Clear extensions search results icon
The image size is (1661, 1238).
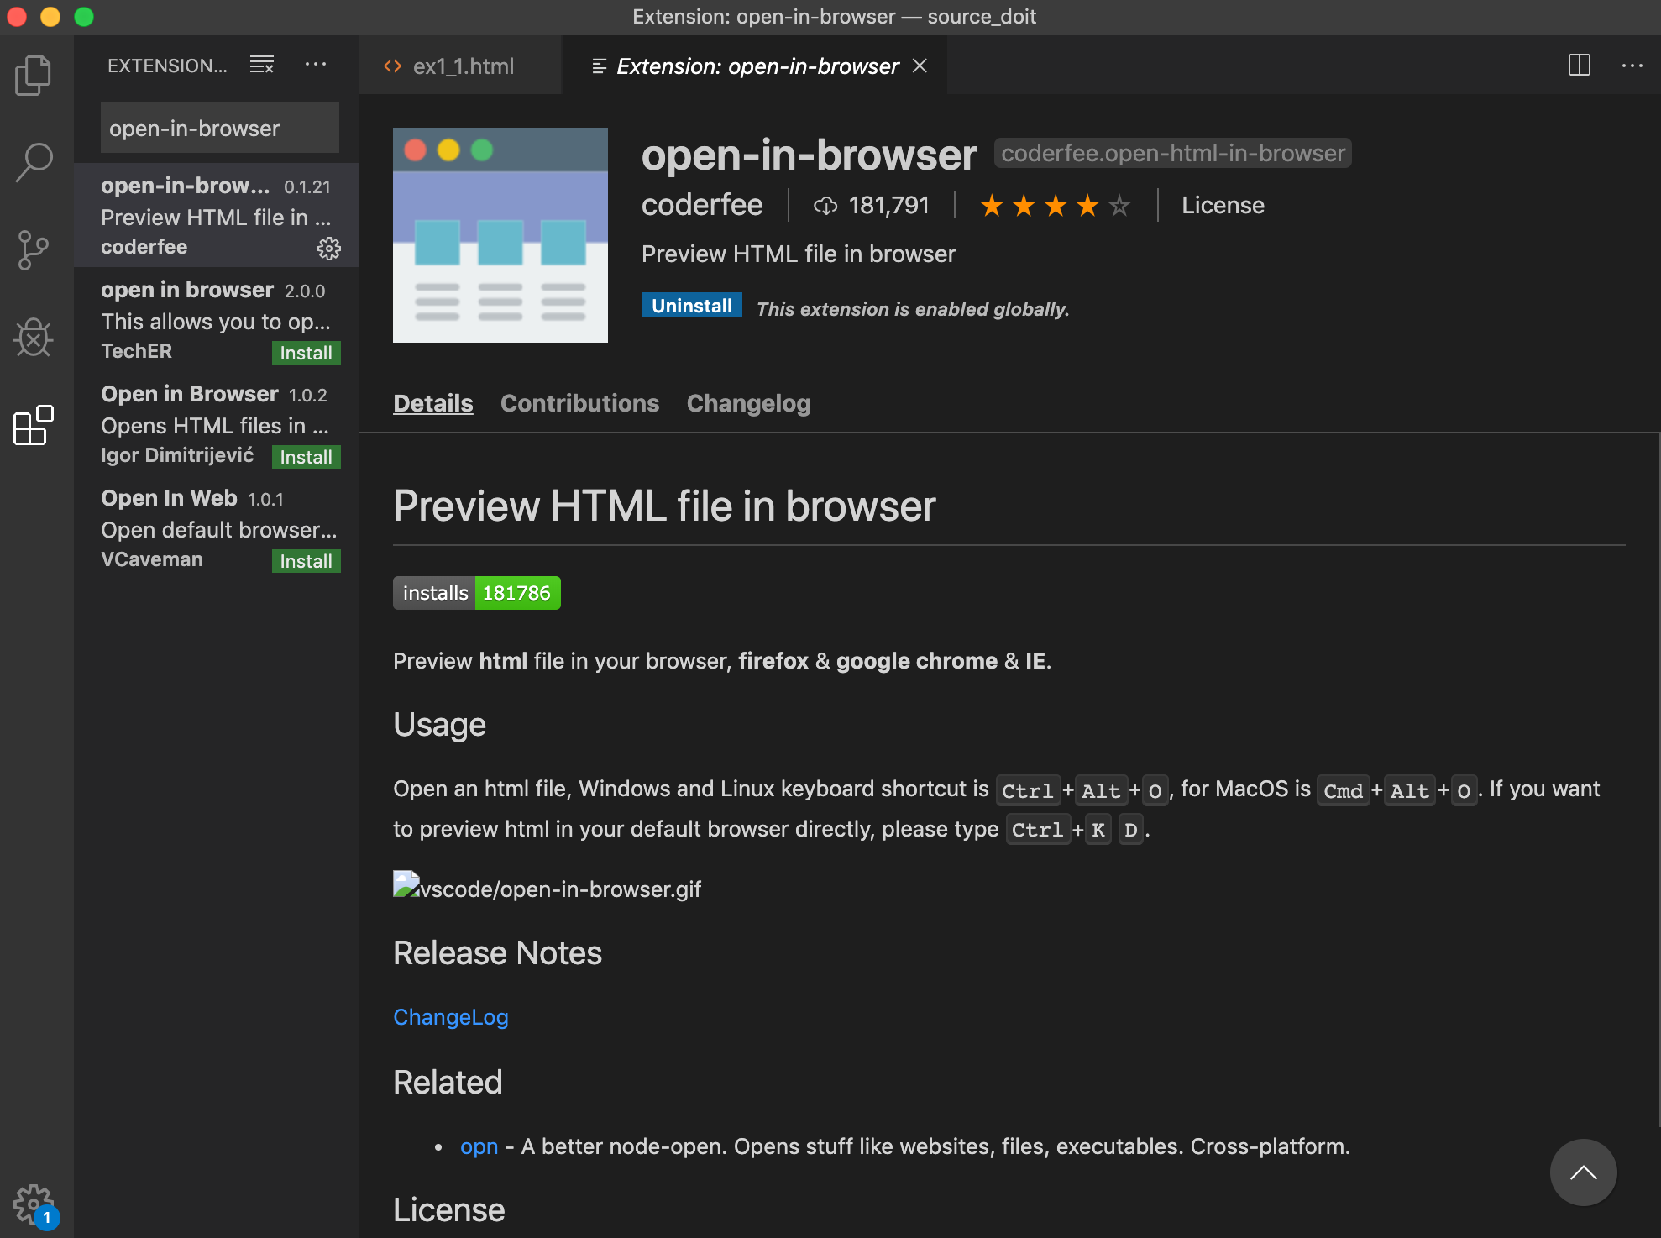[x=262, y=65]
